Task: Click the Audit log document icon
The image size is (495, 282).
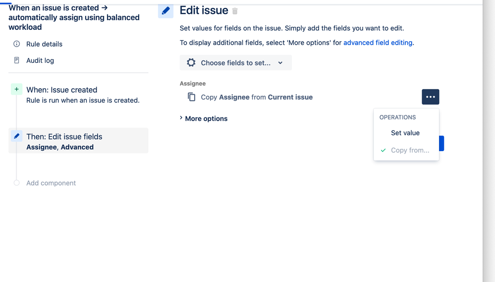Action: click(x=17, y=60)
